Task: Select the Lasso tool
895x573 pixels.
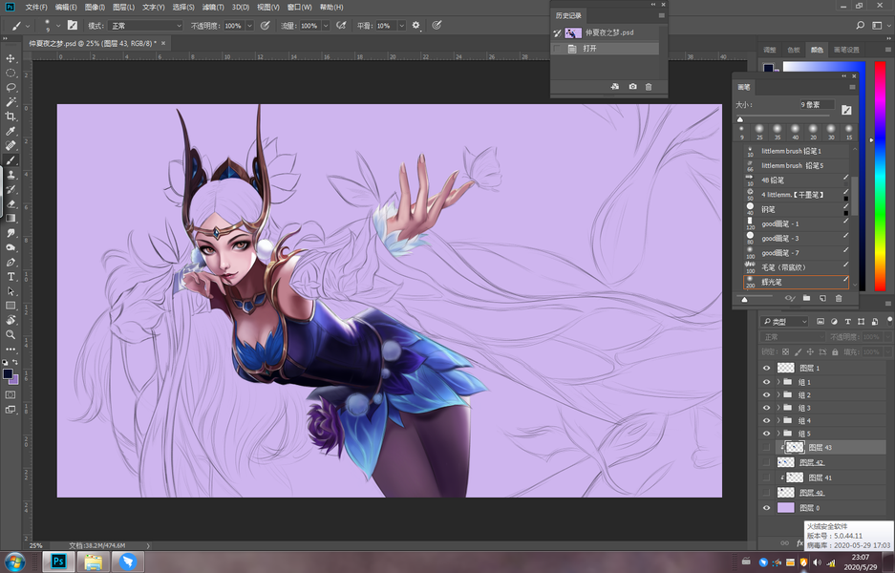Action: pyautogui.click(x=11, y=87)
